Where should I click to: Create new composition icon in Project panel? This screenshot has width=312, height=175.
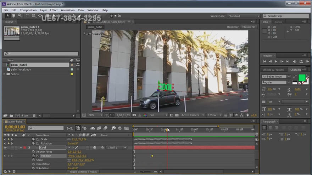17,116
